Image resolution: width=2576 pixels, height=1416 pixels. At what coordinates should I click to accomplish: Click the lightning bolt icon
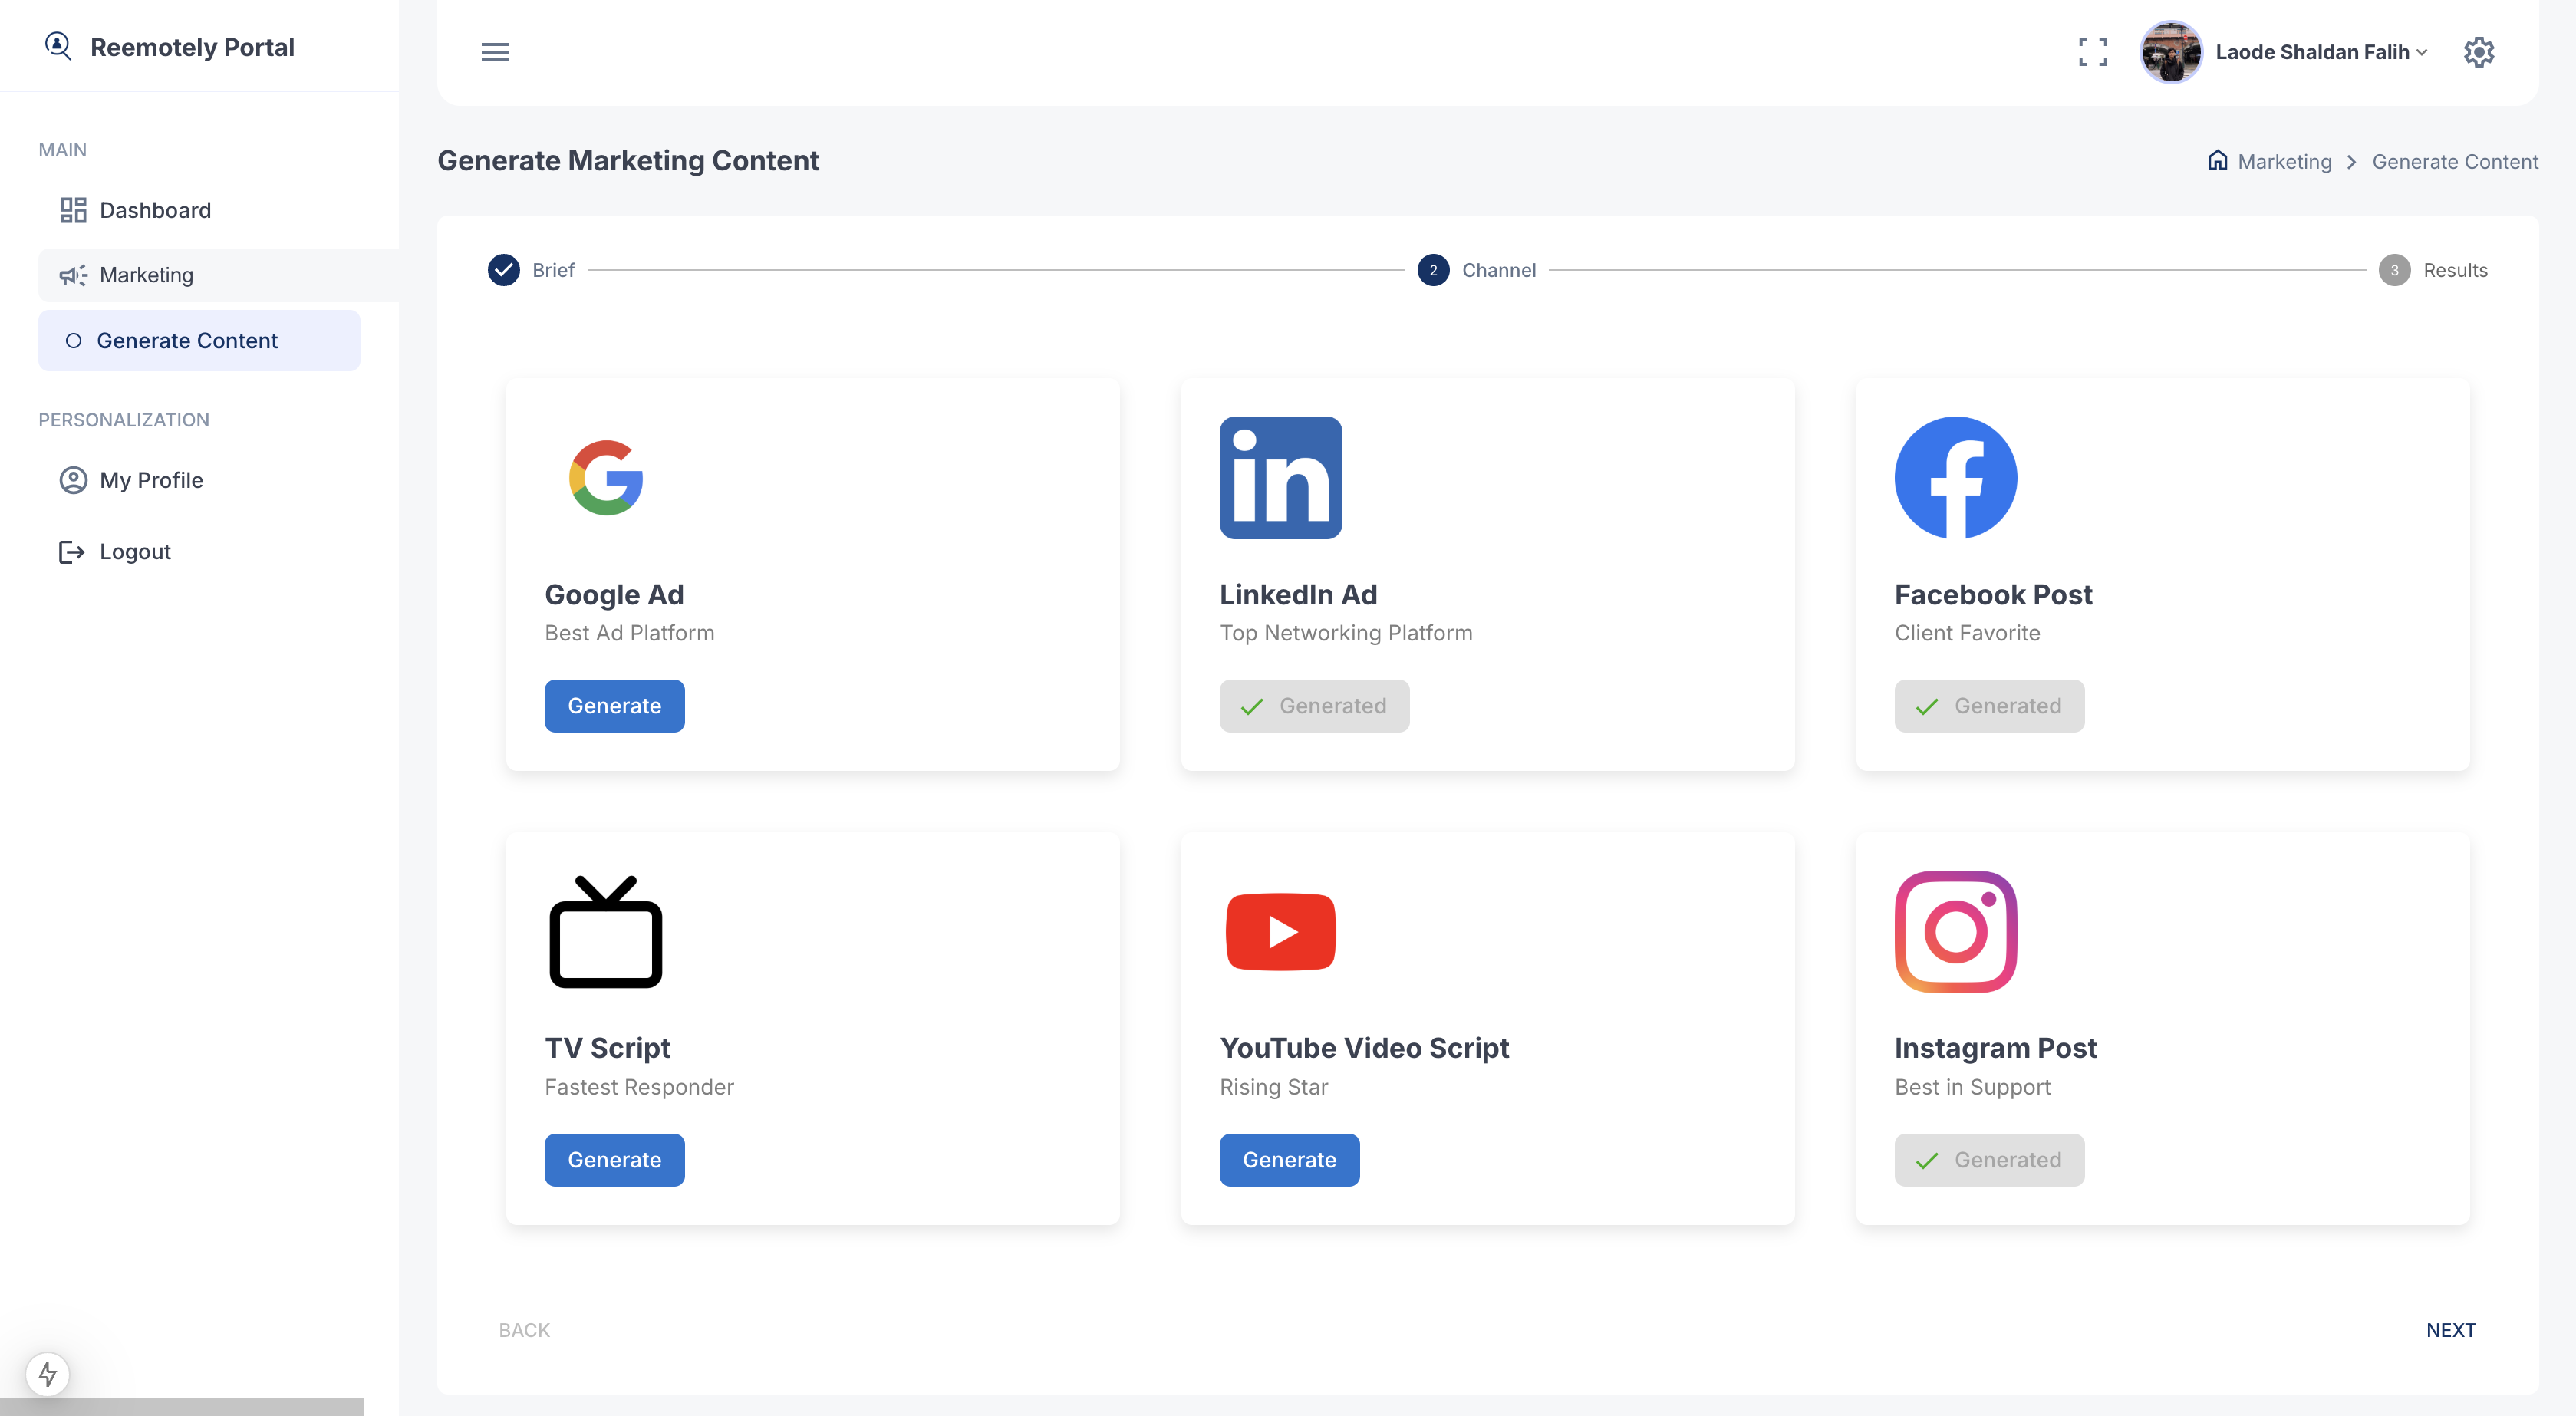point(47,1373)
